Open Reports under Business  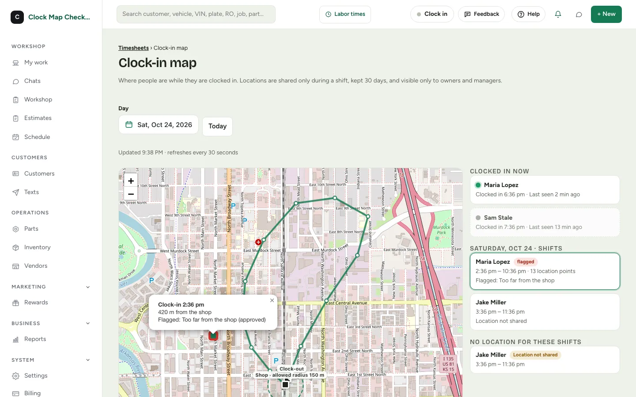51,339
